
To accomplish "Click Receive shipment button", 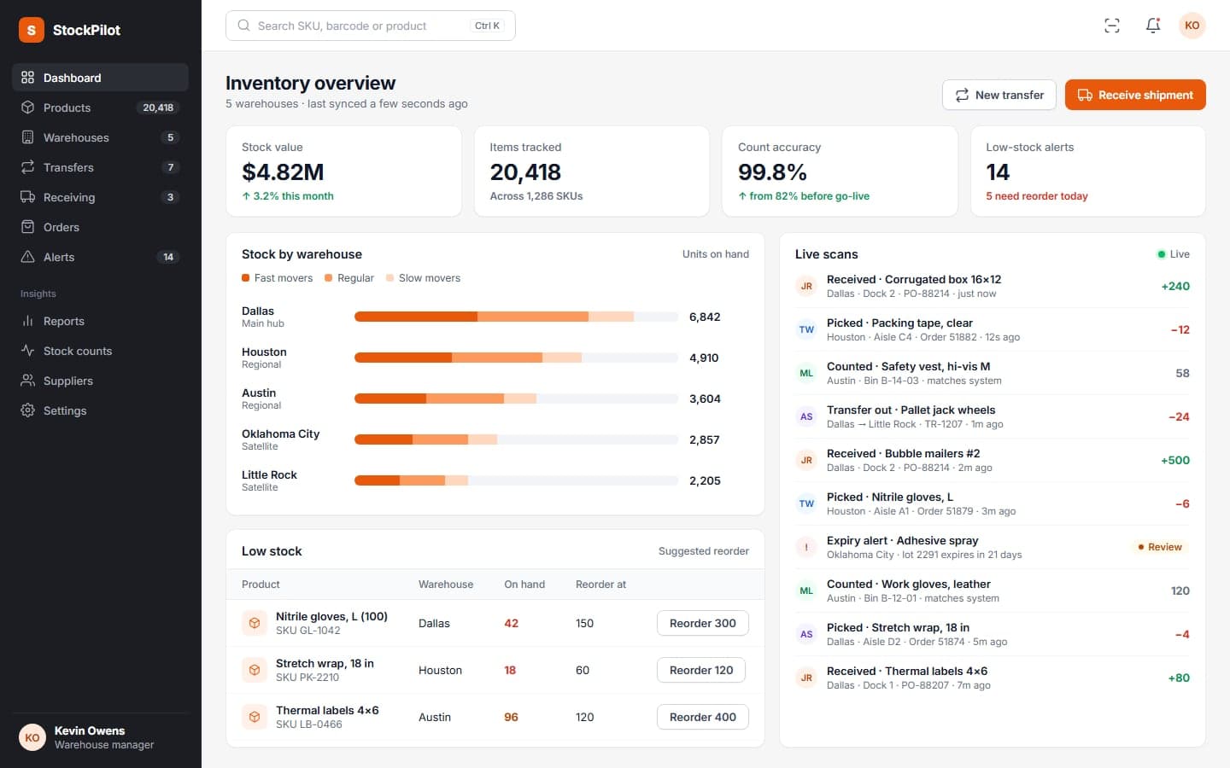I will pyautogui.click(x=1135, y=95).
